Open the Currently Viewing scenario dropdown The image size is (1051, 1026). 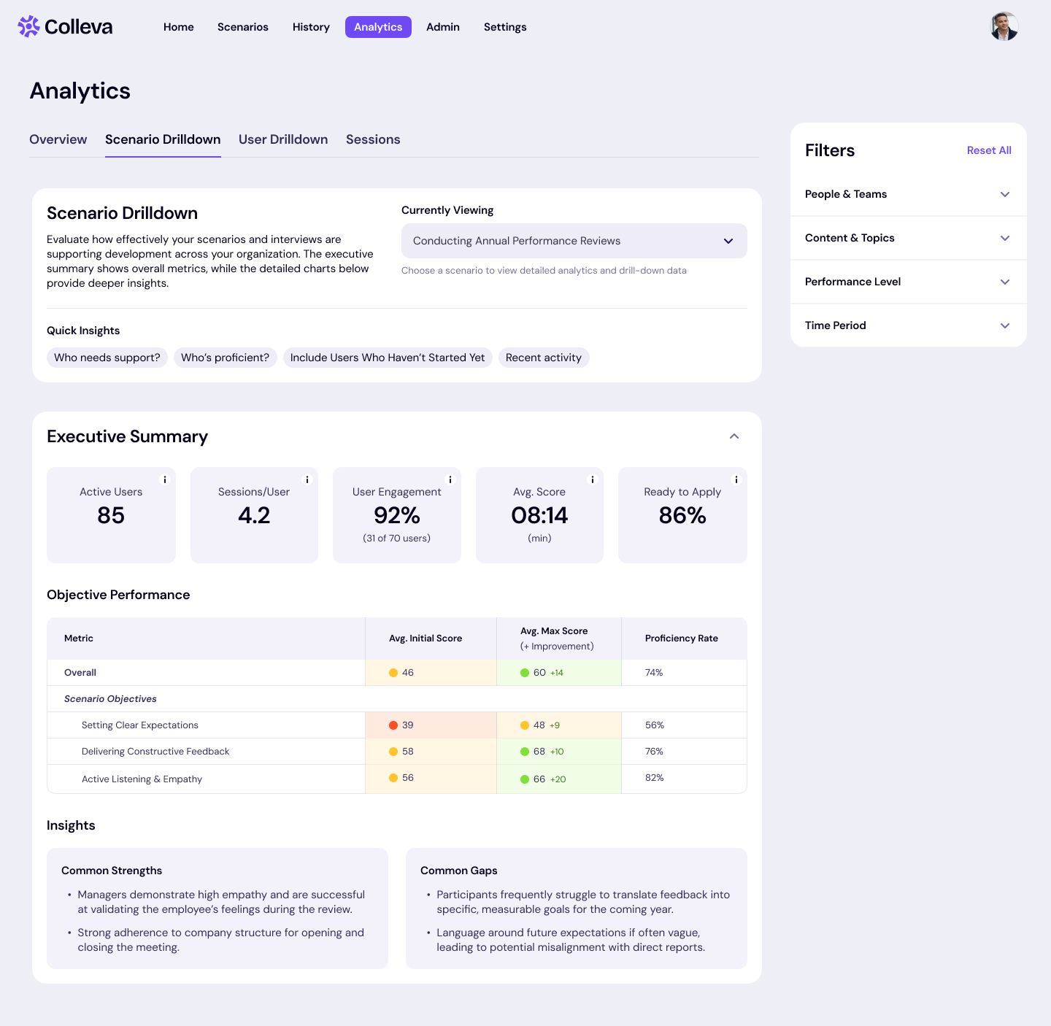tap(574, 241)
